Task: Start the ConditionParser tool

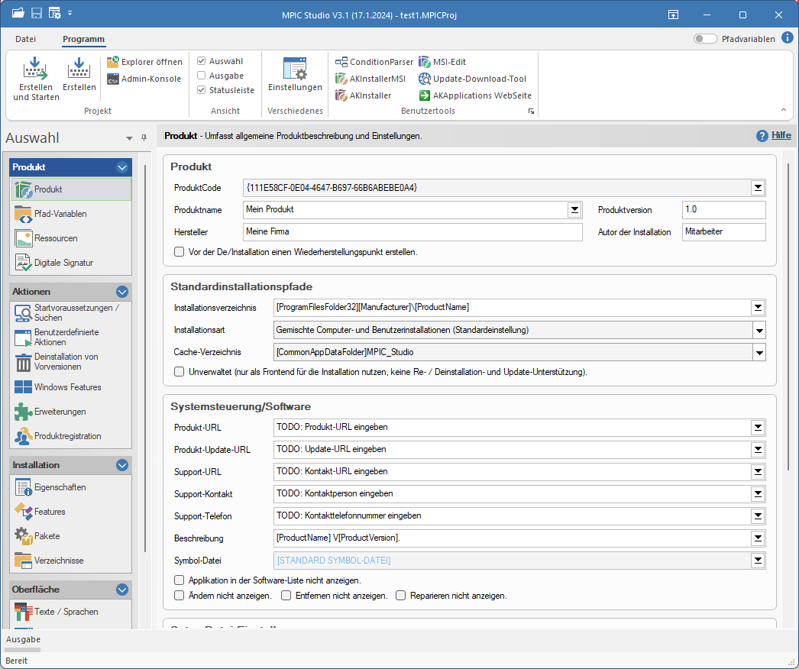Action: click(374, 62)
